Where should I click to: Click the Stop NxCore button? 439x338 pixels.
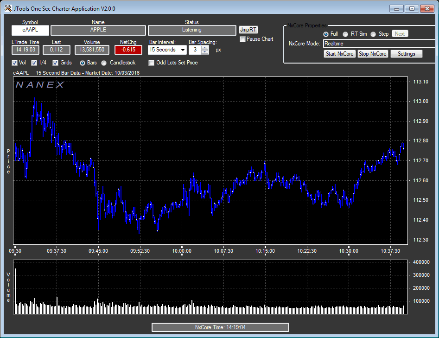[373, 54]
